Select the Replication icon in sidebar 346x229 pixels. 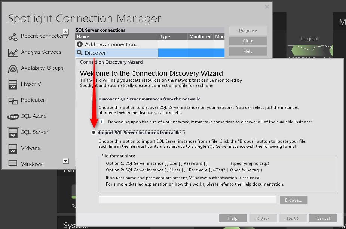pyautogui.click(x=13, y=101)
